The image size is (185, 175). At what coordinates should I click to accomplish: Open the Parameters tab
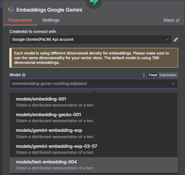click(20, 20)
